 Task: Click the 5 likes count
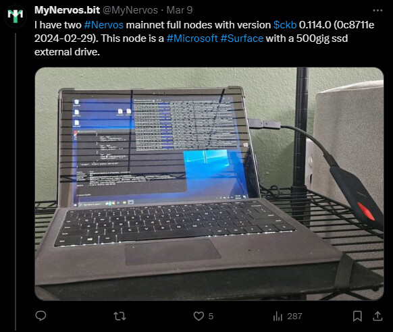[x=211, y=316]
